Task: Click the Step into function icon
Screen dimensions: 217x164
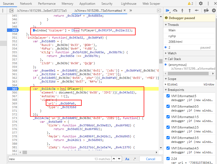Action: (x=182, y=10)
